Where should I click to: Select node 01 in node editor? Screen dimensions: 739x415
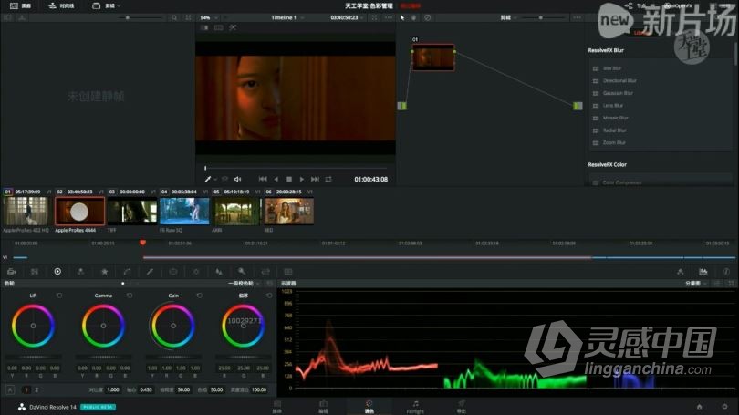[433, 57]
